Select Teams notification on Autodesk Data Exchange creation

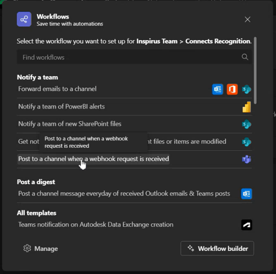(x=96, y=224)
